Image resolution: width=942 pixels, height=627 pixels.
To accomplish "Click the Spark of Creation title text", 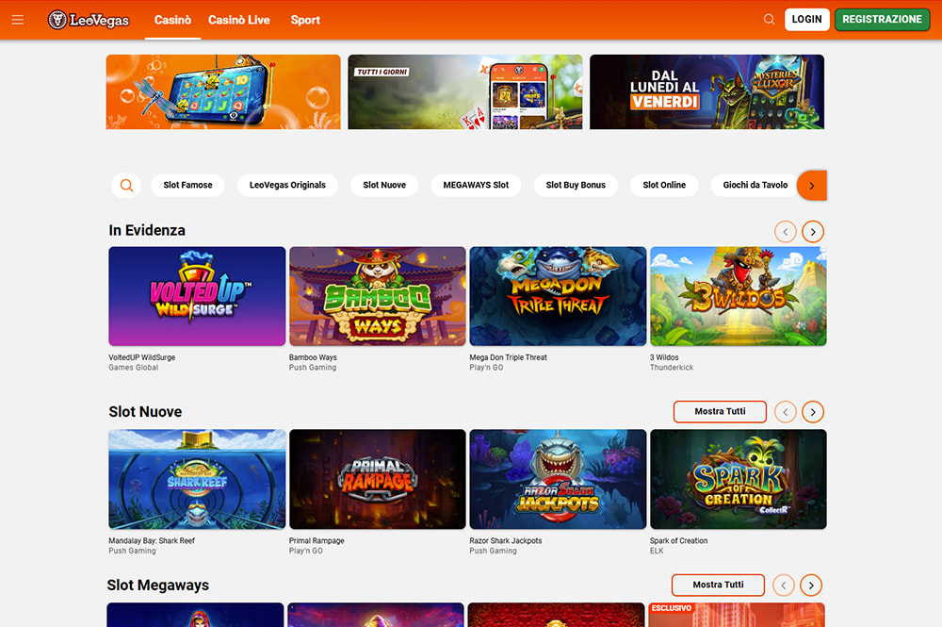I will point(679,540).
